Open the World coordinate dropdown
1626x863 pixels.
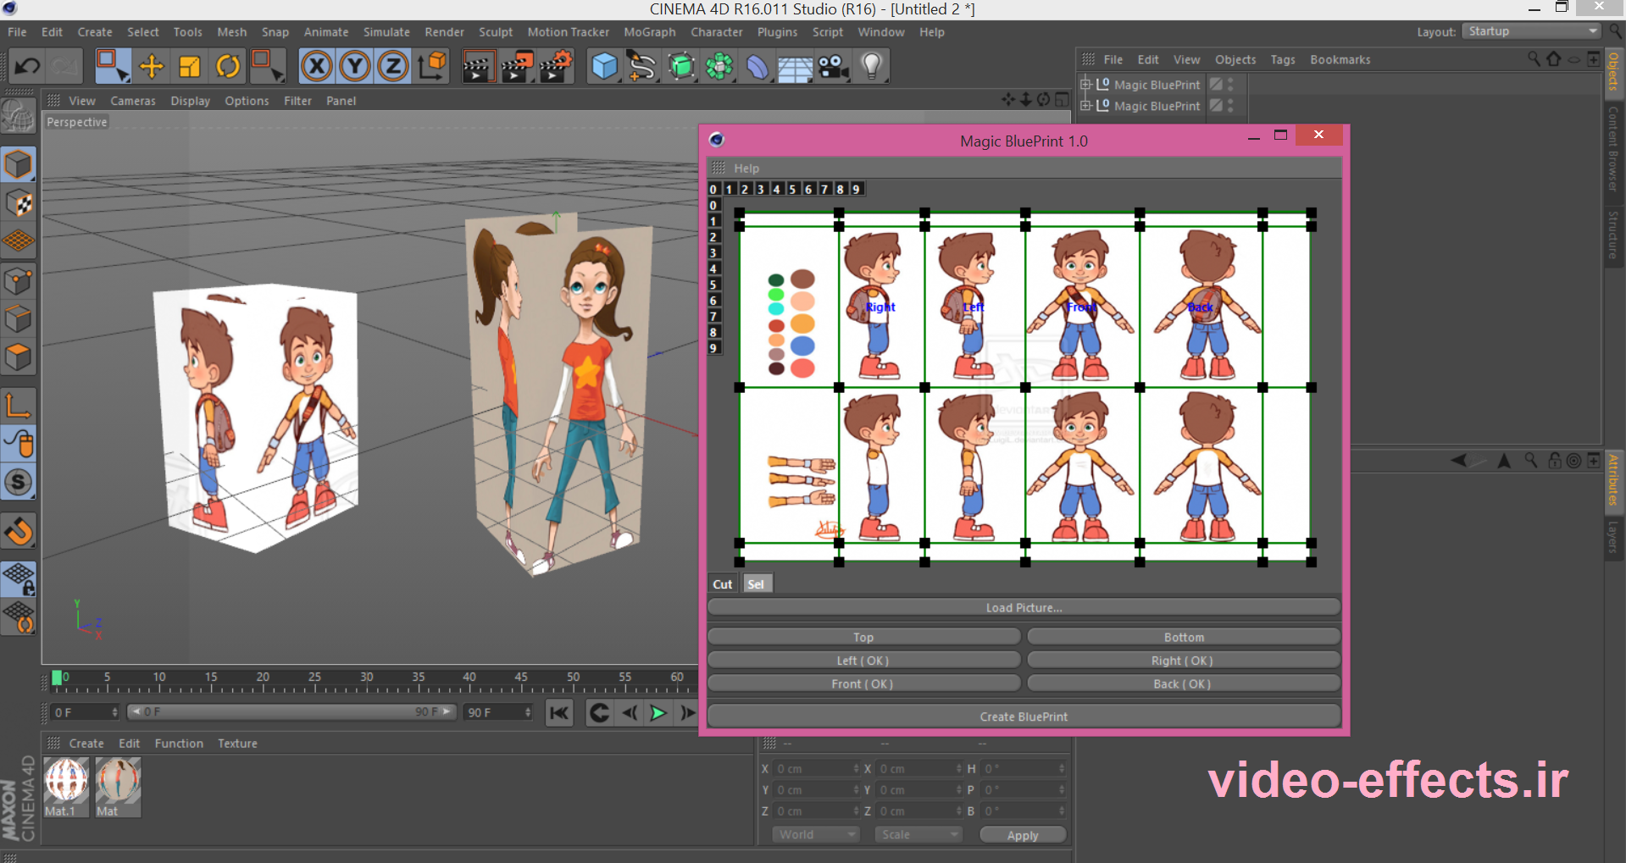[x=815, y=835]
